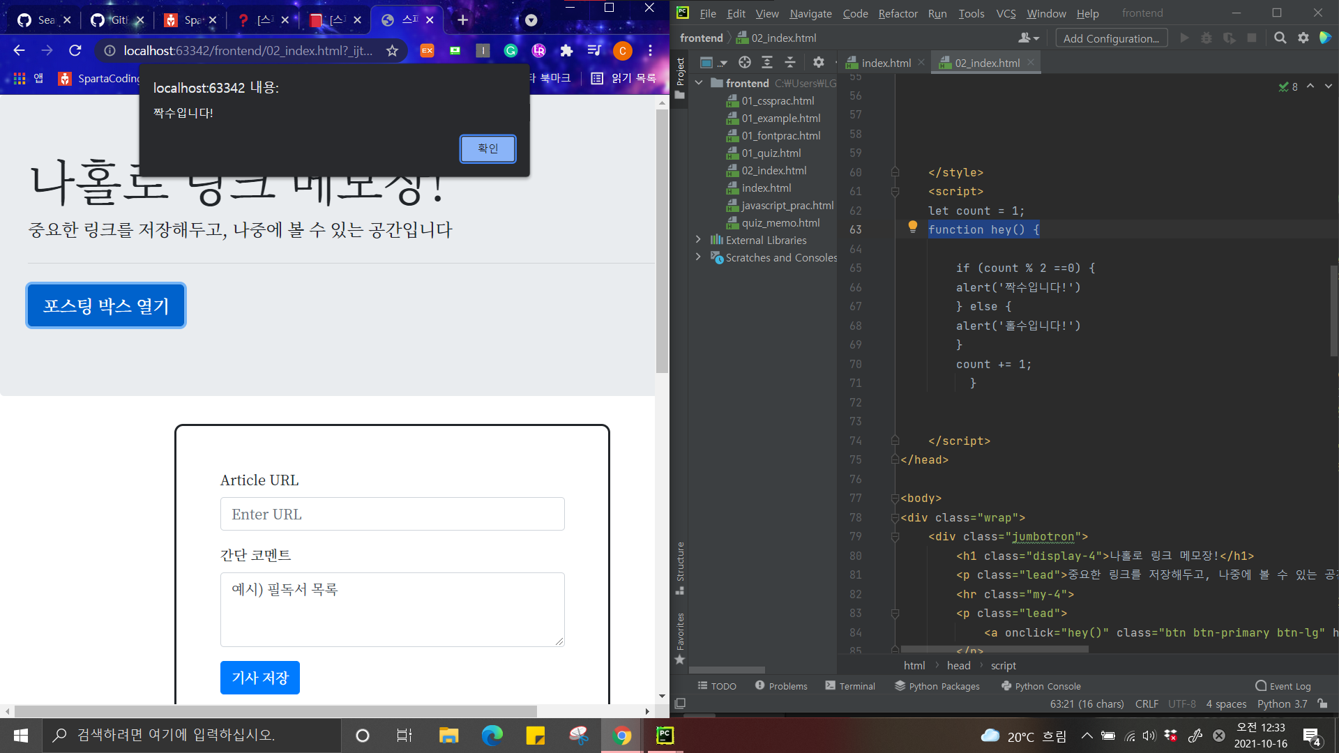Screen dimensions: 1339x753
Task: Click the Enter URL input field
Action: coord(392,514)
